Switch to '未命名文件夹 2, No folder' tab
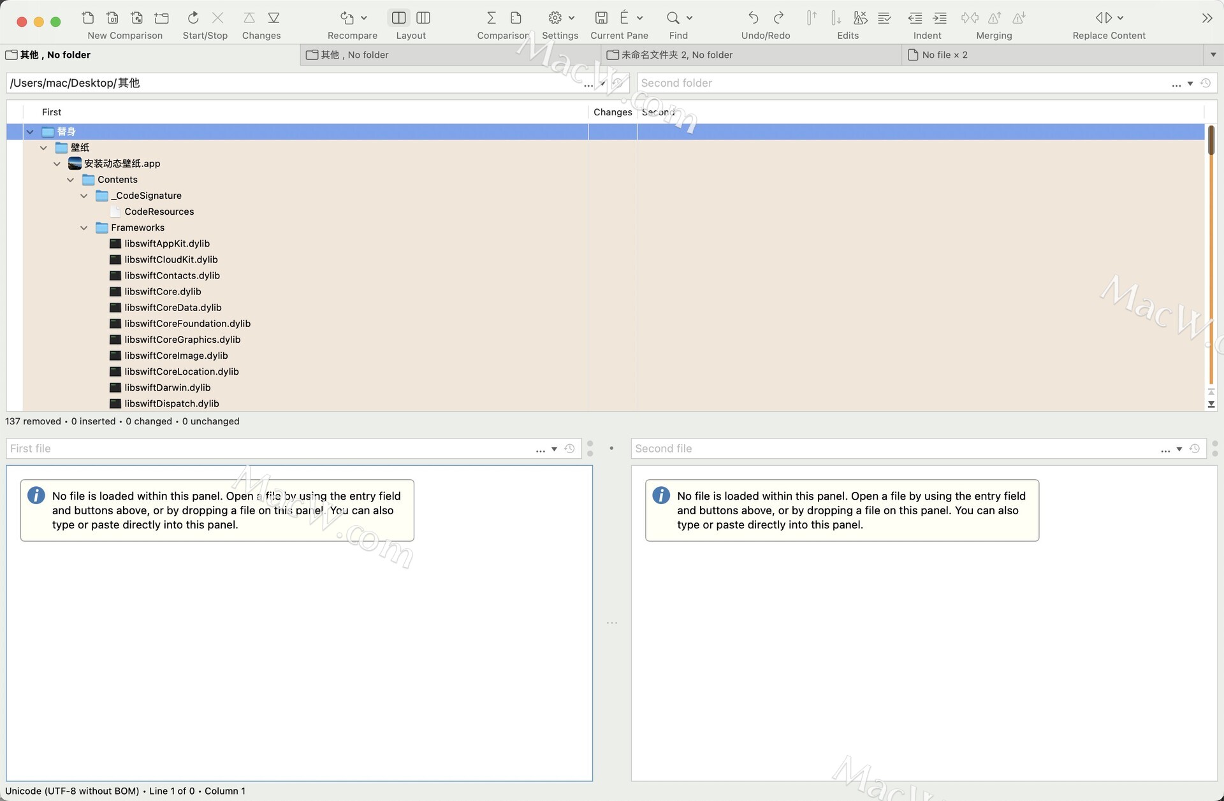 [x=752, y=55]
